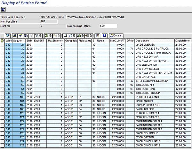
Task: Click the magnifier details icon in toolbar
Action: coord(7,35)
